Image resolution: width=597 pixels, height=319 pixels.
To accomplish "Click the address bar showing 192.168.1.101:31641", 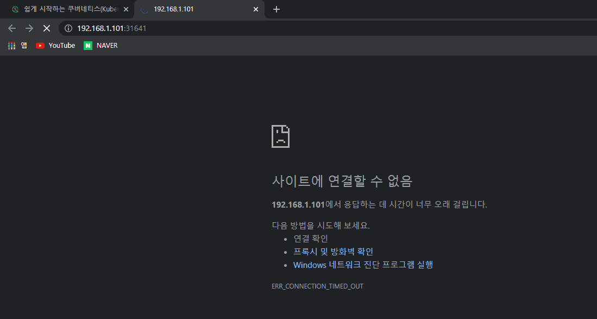I will click(328, 28).
